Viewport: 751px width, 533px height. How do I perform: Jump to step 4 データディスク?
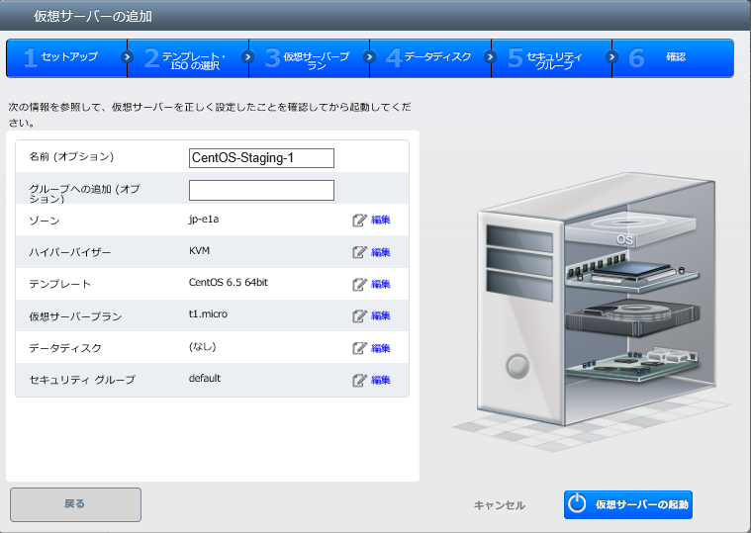pyautogui.click(x=430, y=58)
